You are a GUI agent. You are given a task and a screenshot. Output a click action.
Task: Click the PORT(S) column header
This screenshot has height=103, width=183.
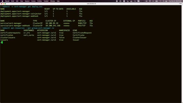coord(82,21)
